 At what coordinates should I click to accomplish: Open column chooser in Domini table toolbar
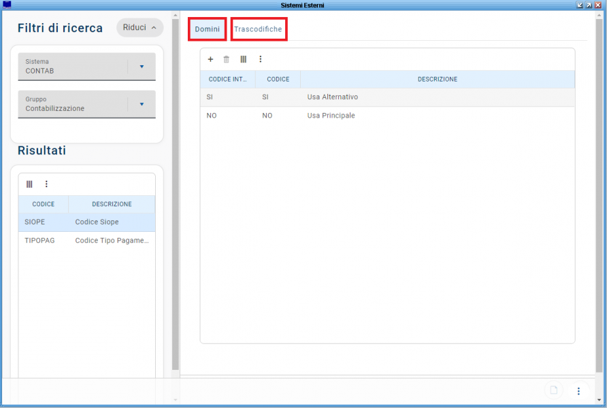click(243, 59)
